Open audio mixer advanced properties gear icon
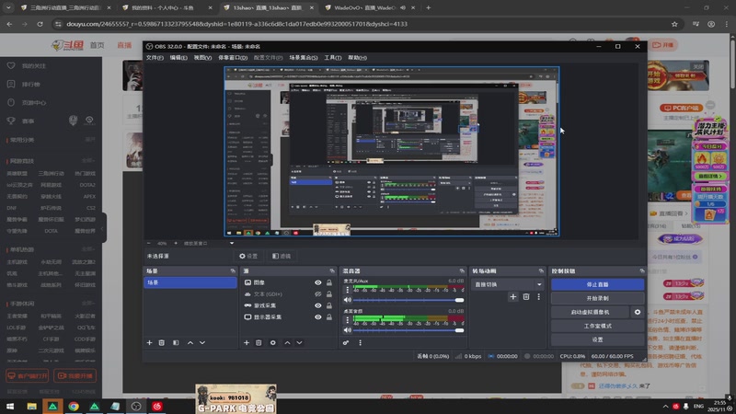736x414 pixels. 347,342
